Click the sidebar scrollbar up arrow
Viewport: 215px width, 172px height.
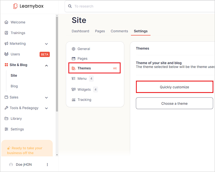point(57,16)
